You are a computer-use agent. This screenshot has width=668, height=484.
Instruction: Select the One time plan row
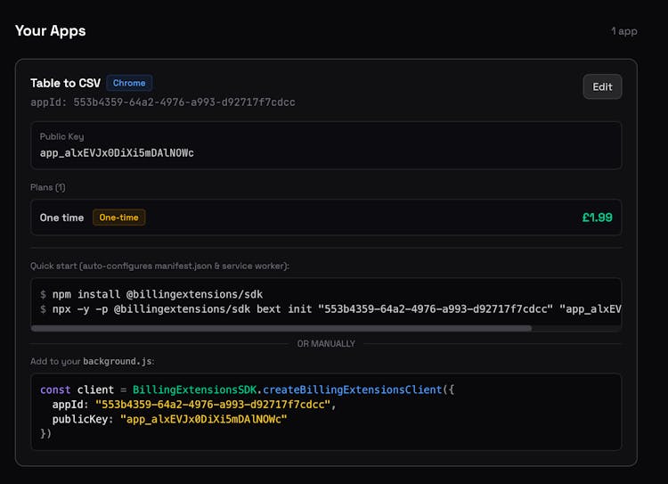coord(325,217)
